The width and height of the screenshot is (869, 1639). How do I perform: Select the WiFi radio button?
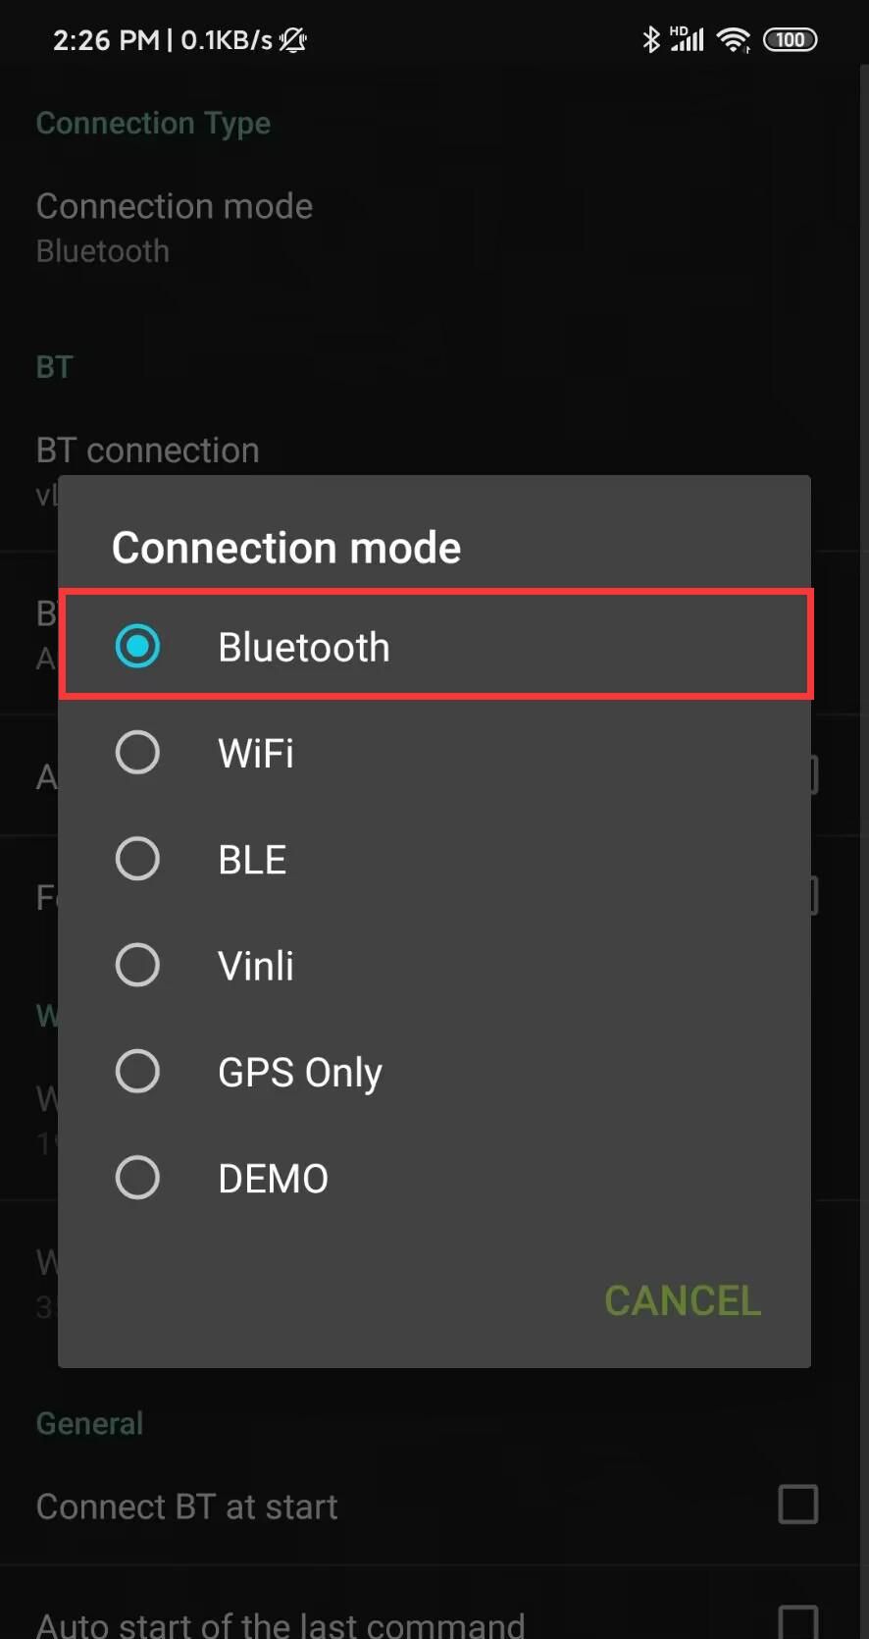137,753
